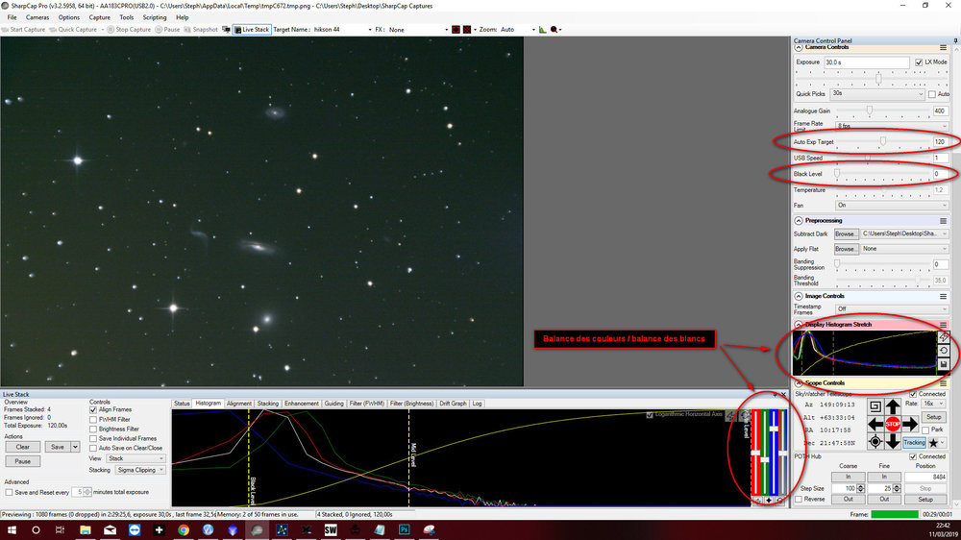Enable the FWHM Filter checkbox
This screenshot has height=540, width=961.
click(93, 419)
